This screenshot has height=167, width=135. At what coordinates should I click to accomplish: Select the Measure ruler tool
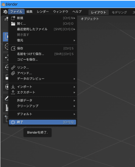(x=6, y=108)
